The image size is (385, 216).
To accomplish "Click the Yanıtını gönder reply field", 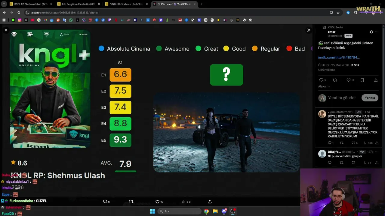I will (342, 98).
